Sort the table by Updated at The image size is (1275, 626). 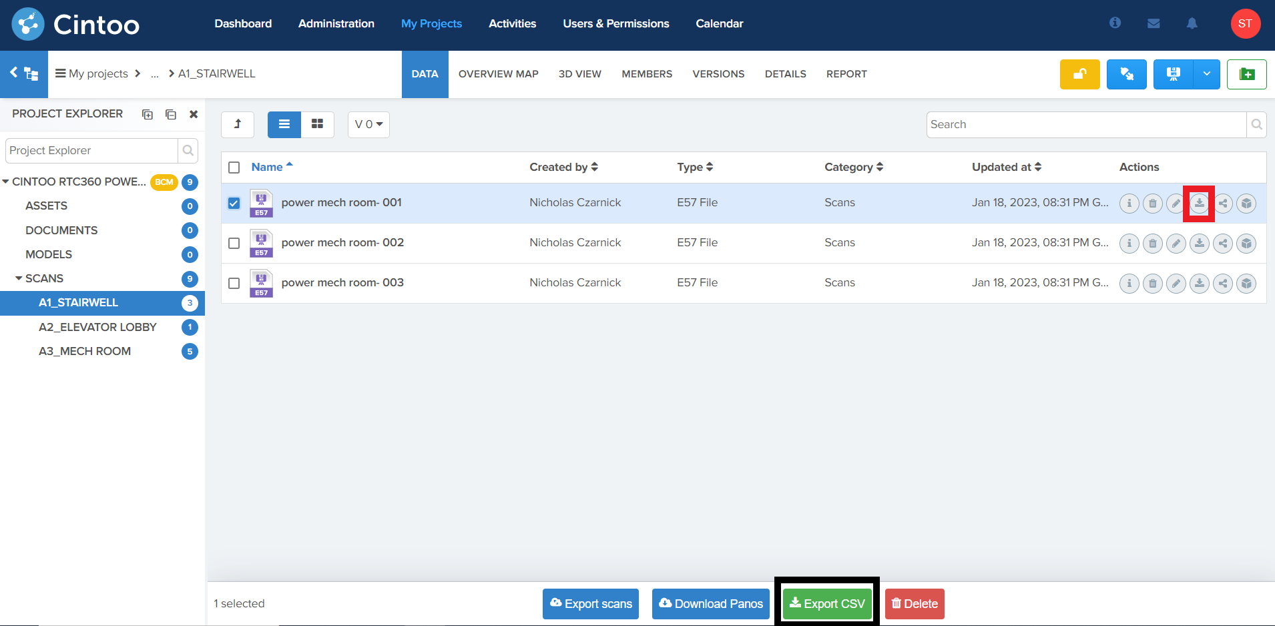pos(1007,167)
